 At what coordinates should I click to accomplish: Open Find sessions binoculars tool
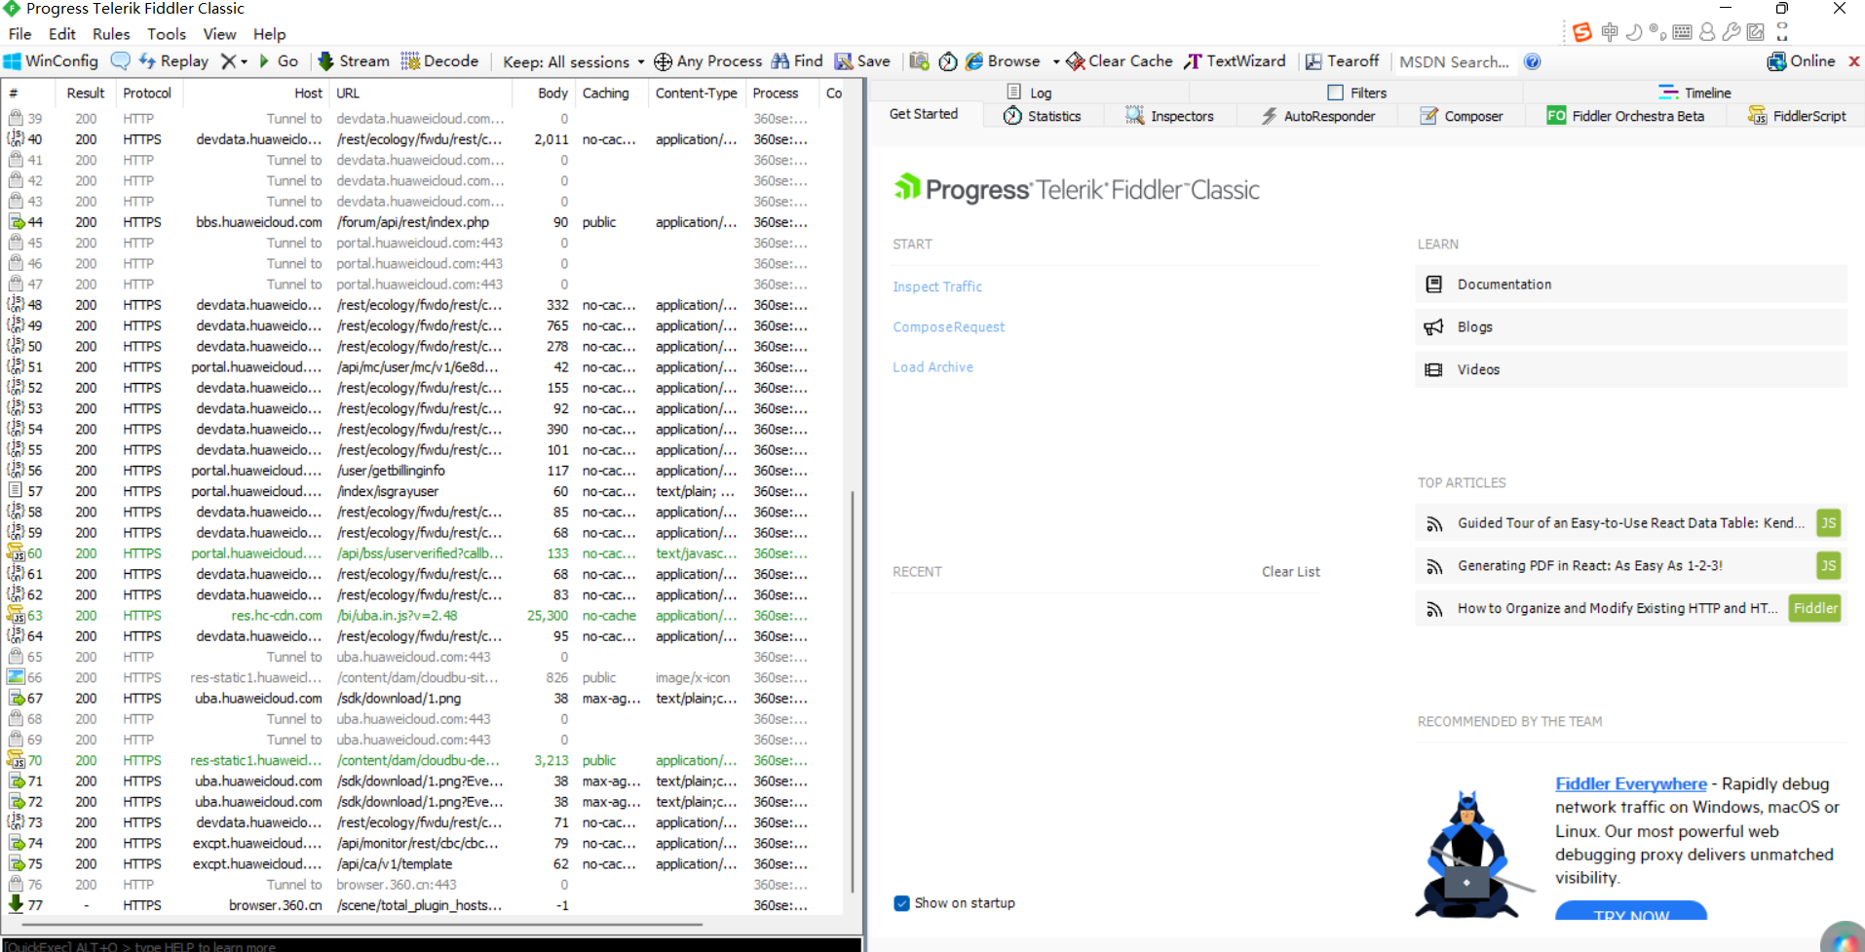click(x=797, y=61)
